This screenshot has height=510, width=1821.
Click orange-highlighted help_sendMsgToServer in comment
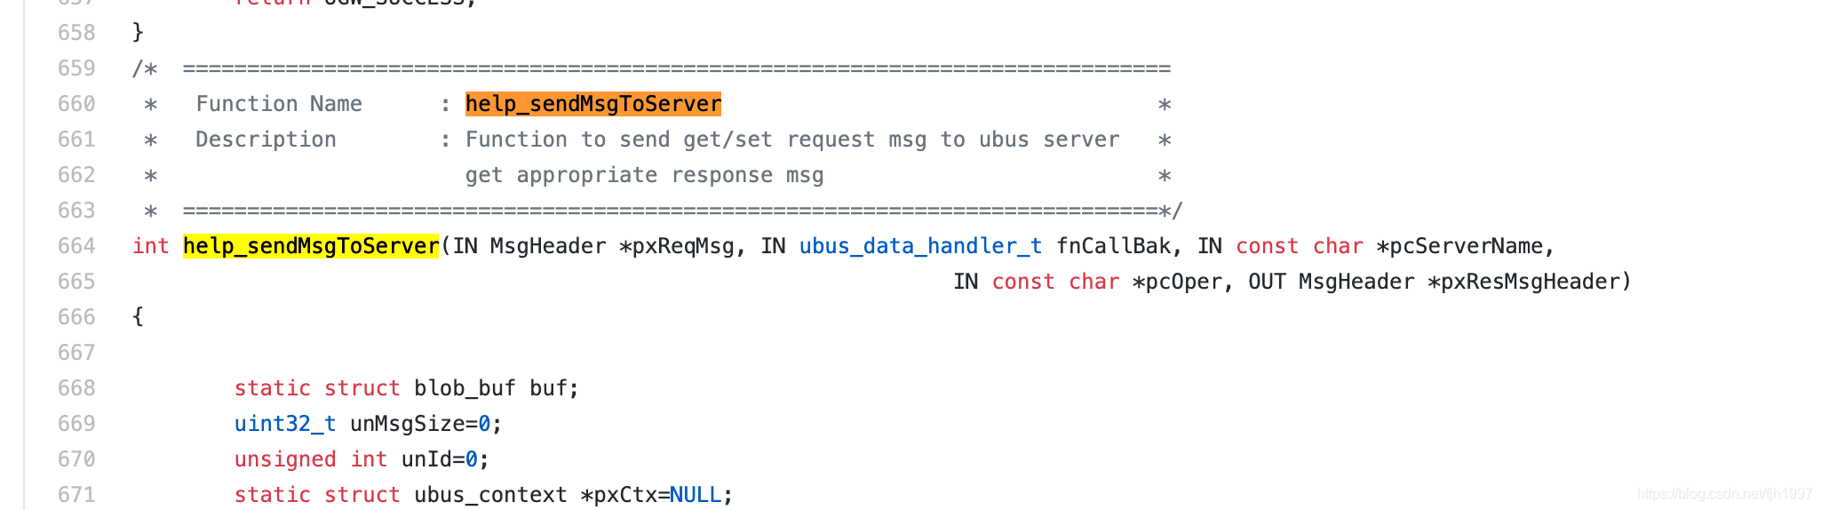(x=593, y=104)
